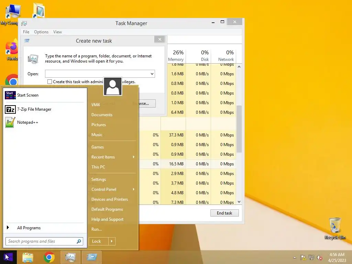Viewport: 352px width, 264px height.
Task: Click scrollbar up arrow in Task Manager
Action: 239,67
